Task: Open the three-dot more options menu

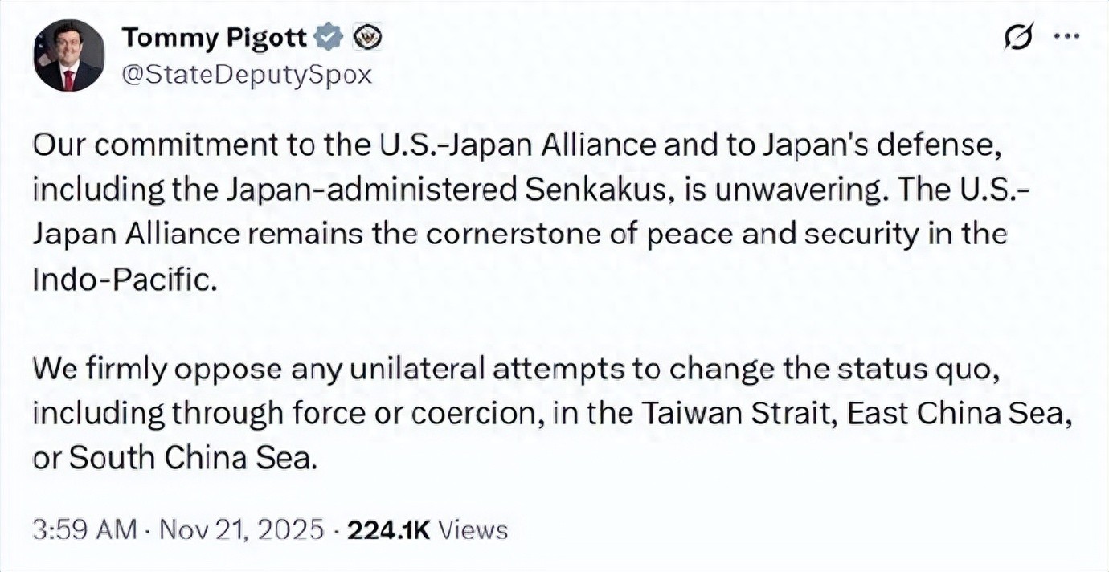Action: click(x=1068, y=36)
